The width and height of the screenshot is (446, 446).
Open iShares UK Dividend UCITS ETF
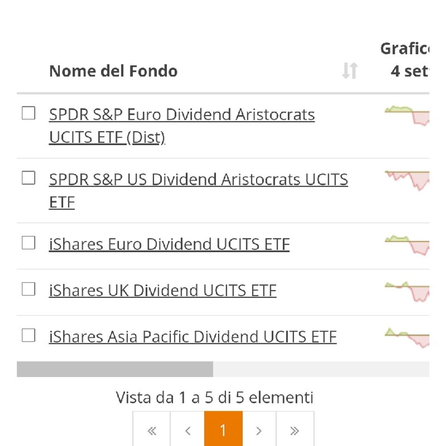tap(162, 290)
